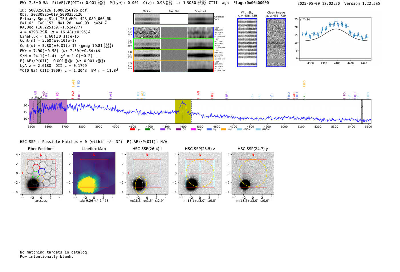Click the Weighted Sum 2D spectrum row
The image size is (400, 272).
click(x=174, y=19)
